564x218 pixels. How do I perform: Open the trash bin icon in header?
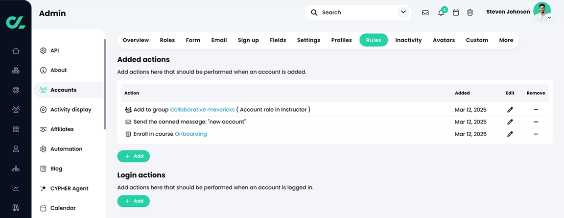point(470,13)
